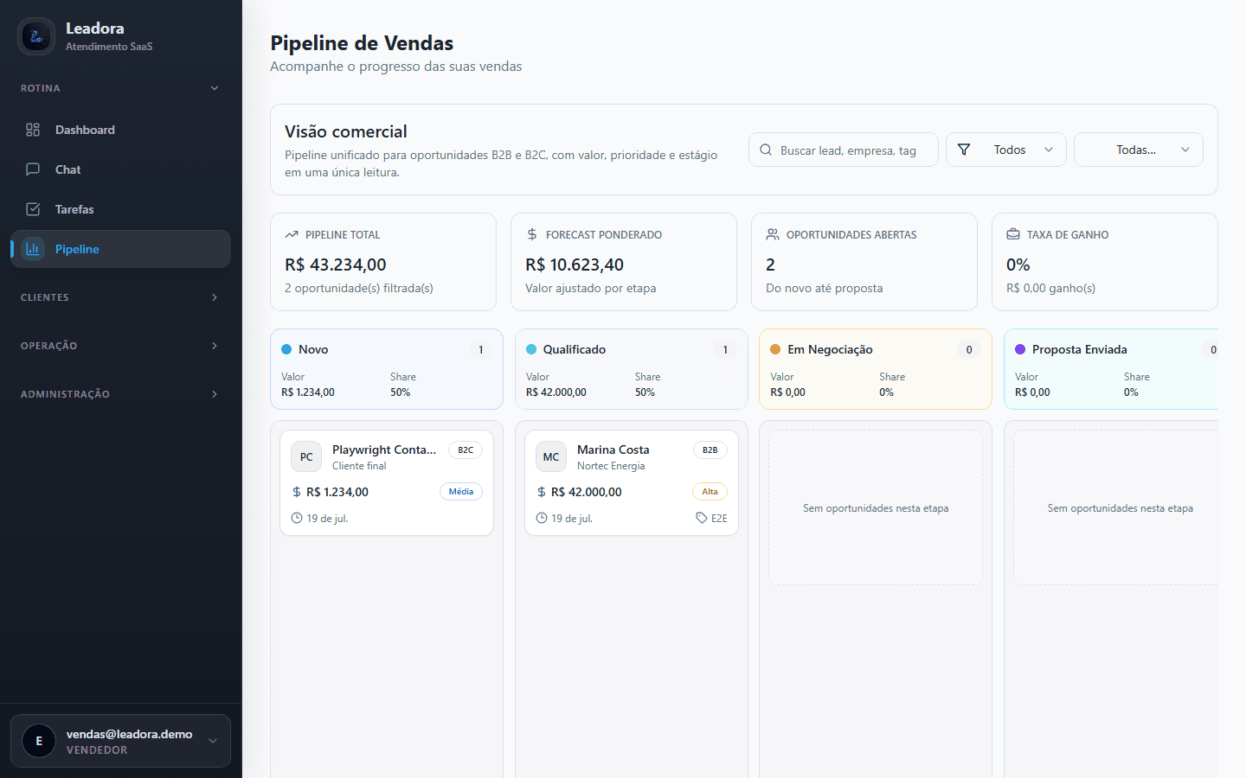
Task: Click '2 oportunidade(s) filtrada(s)' text
Action: [x=359, y=288]
